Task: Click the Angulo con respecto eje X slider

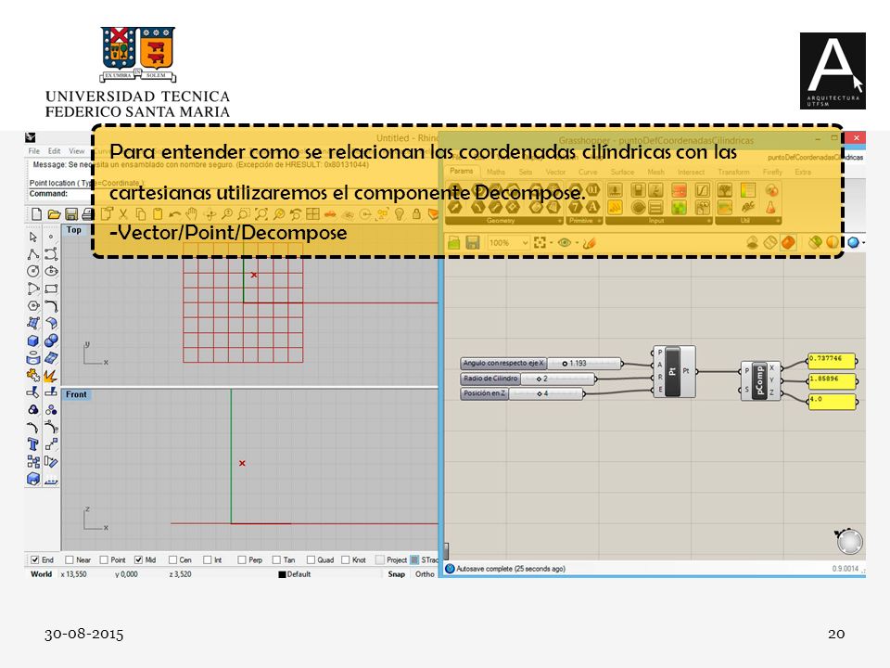Action: [x=541, y=363]
